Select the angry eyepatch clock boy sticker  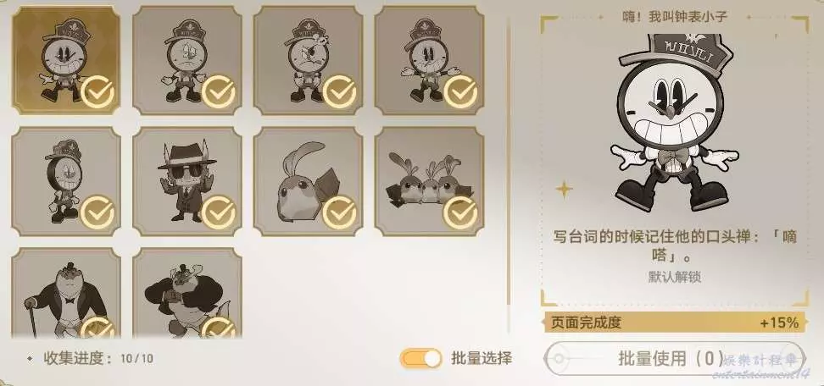(308, 60)
